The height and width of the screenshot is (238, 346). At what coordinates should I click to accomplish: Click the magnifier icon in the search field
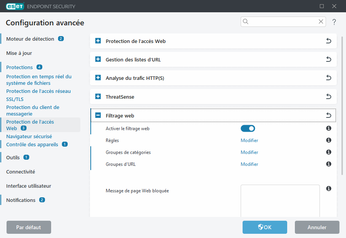tap(246, 21)
